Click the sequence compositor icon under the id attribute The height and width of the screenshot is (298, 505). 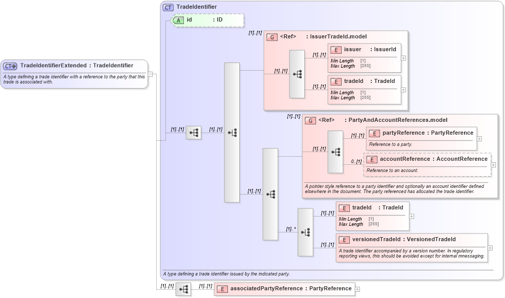tap(194, 132)
